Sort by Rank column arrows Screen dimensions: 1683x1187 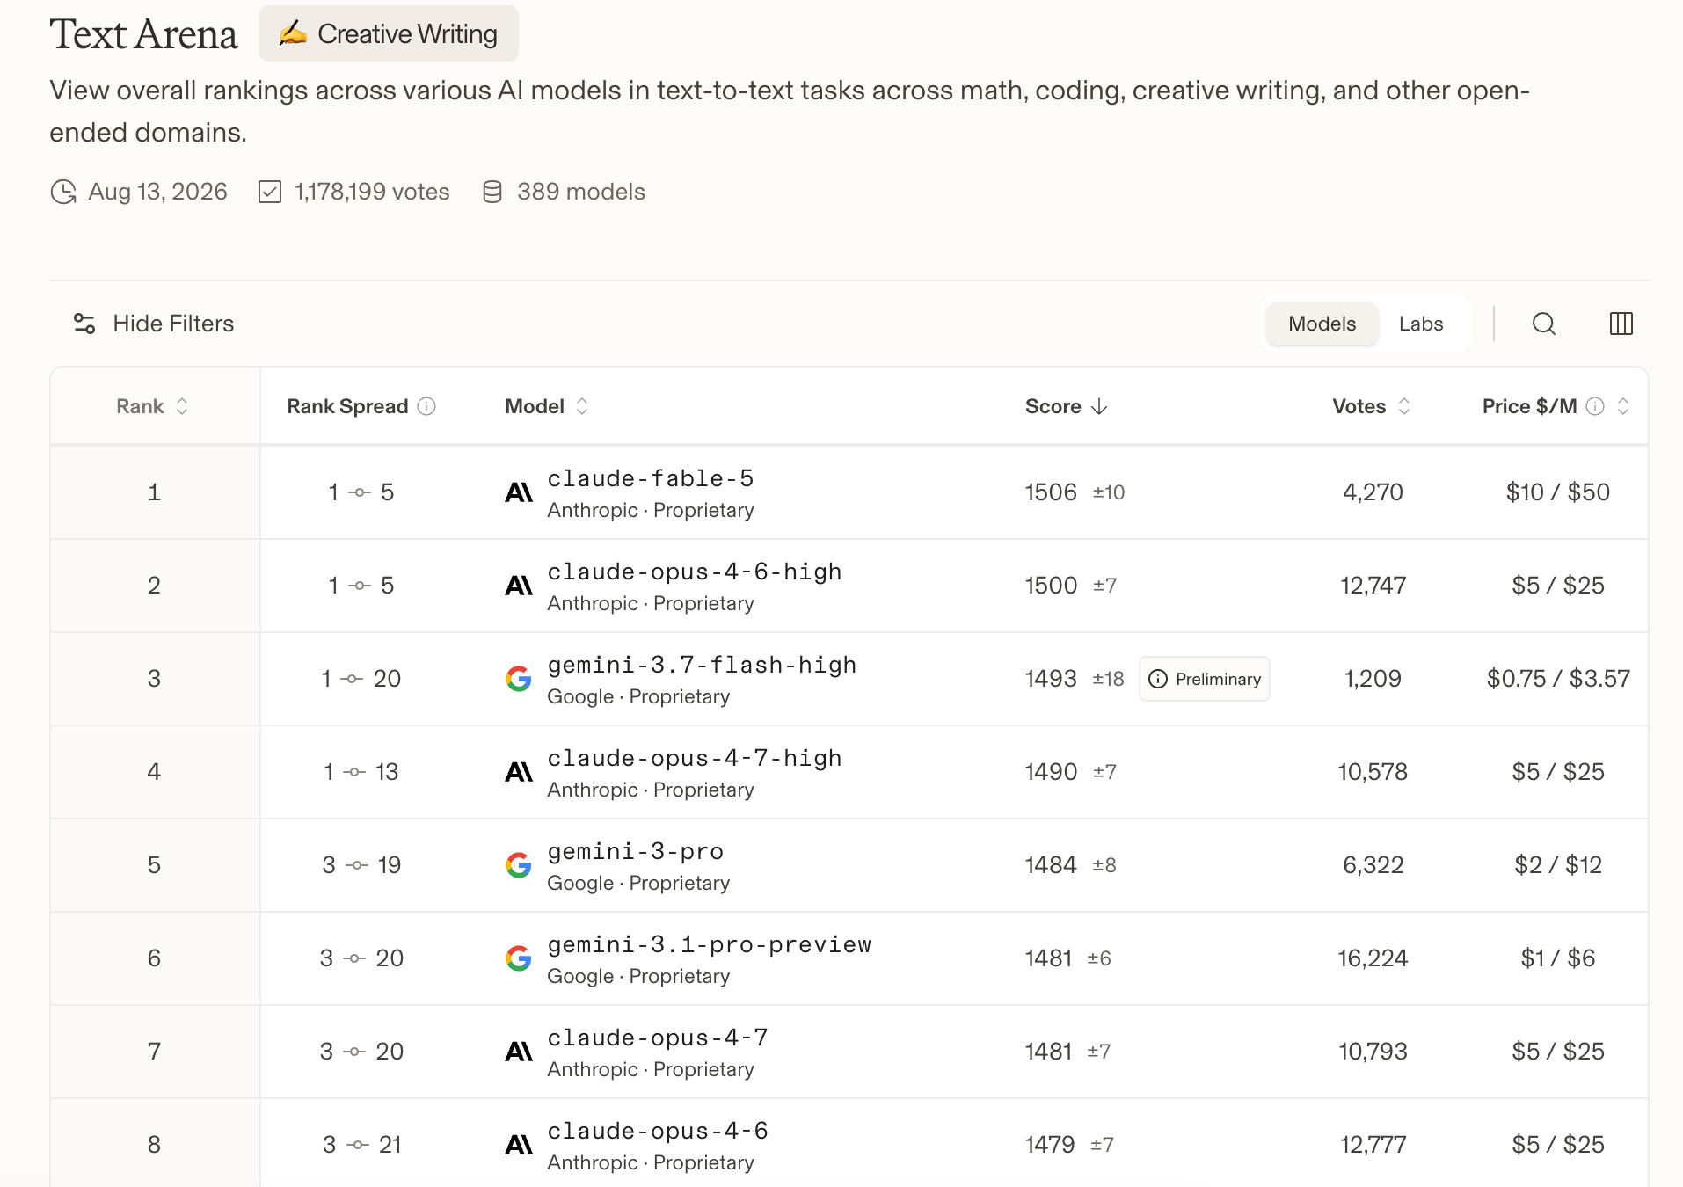click(x=182, y=406)
